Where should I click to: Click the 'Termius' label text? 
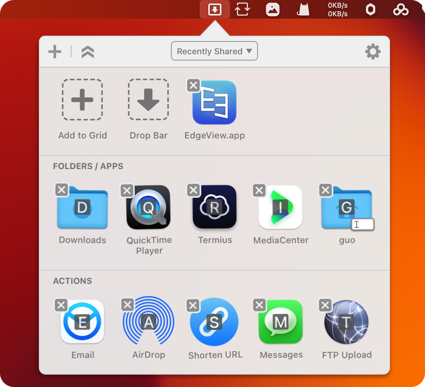click(215, 240)
